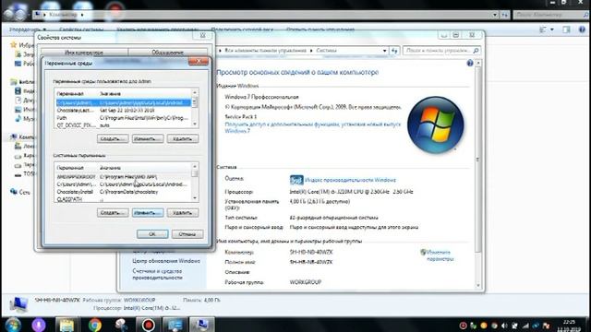Screen dimensions: 591x332
Task: Select the C:\Users\Admin system variable row
Action: [123, 184]
